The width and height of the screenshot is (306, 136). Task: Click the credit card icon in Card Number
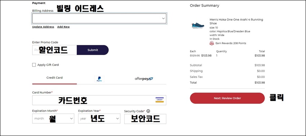coord(159,100)
